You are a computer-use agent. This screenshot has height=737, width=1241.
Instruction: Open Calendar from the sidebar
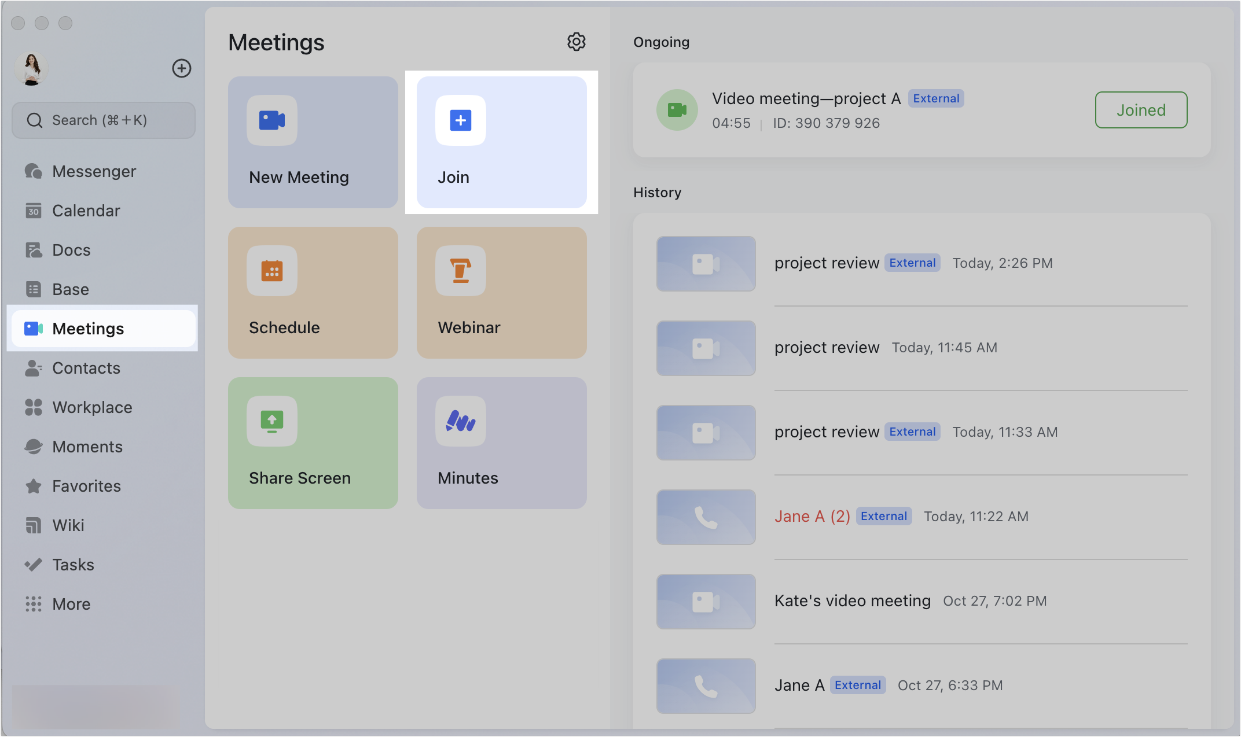[x=86, y=210]
